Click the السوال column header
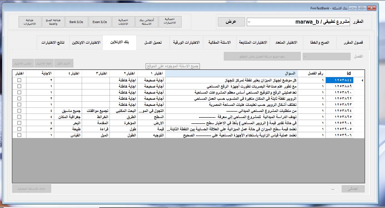The image size is (385, 208). pyautogui.click(x=231, y=73)
